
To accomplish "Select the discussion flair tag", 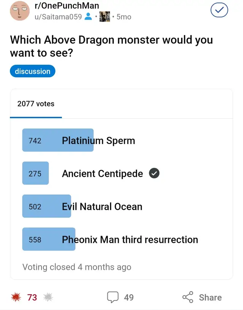I will tap(33, 71).
